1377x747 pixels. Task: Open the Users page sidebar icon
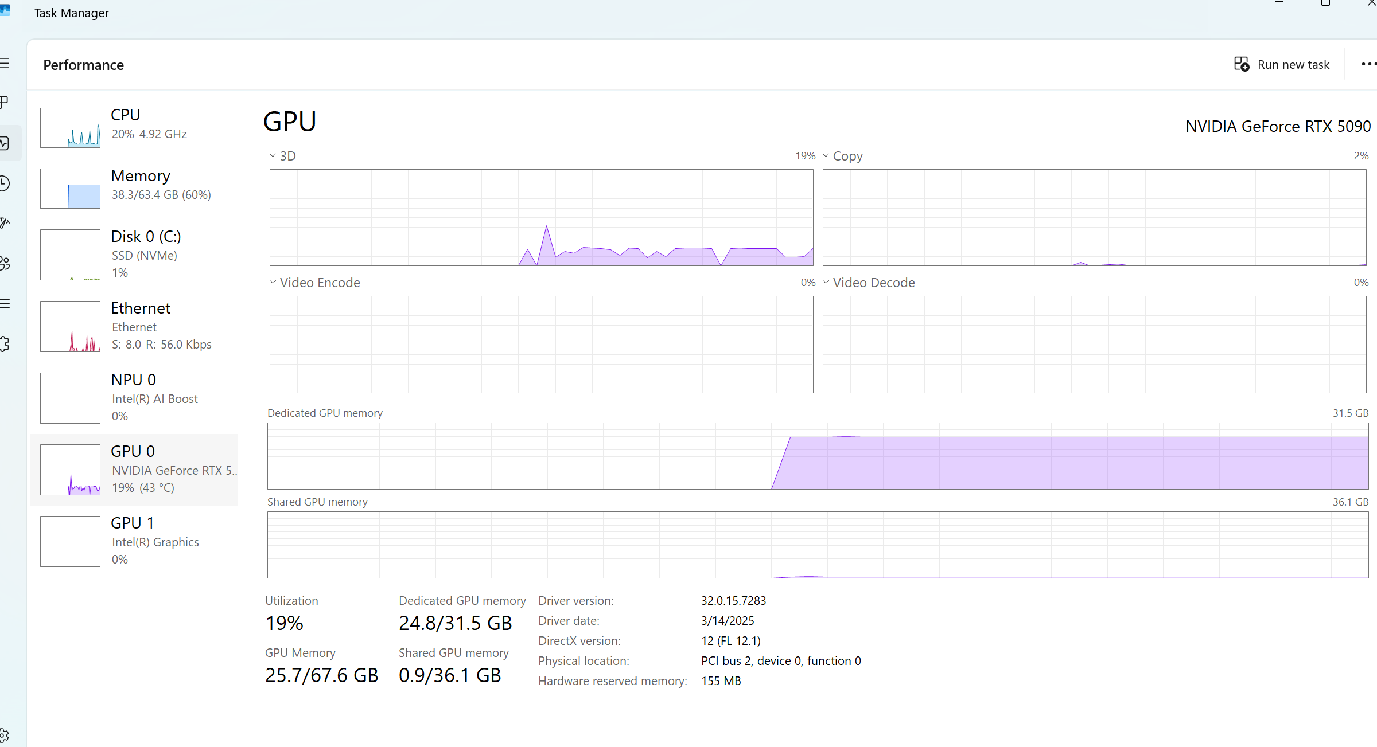pyautogui.click(x=5, y=263)
